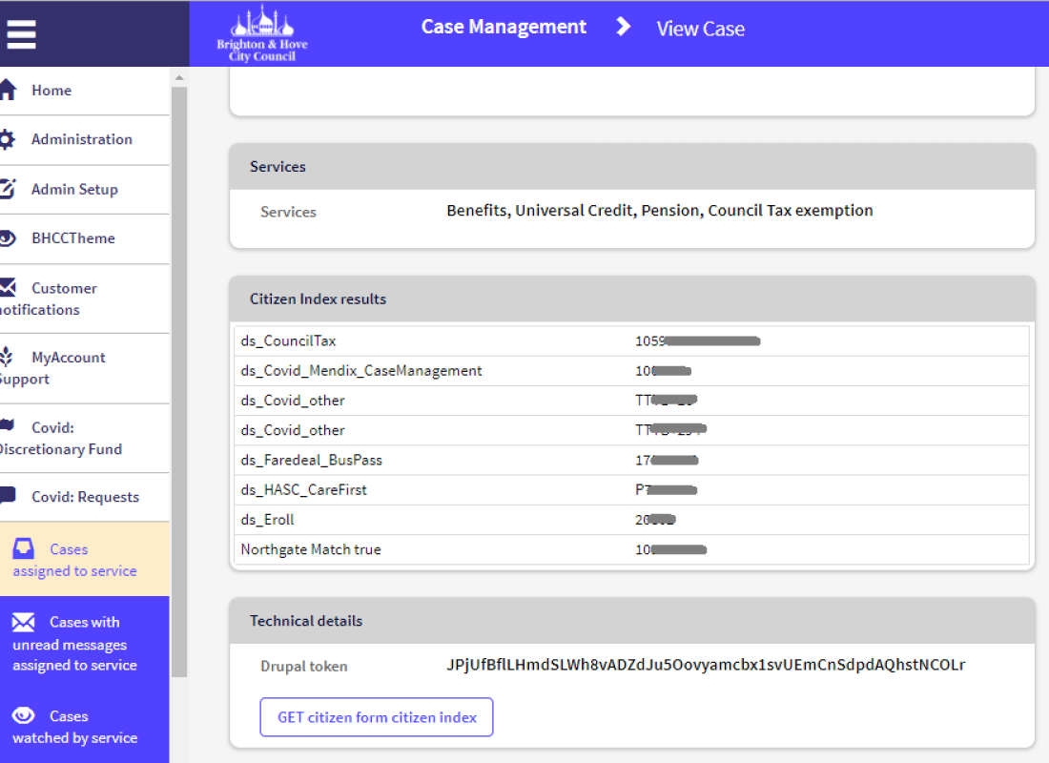Screen dimensions: 1049x763
Task: Click the BHCCTheme eye icon
Action: pos(8,238)
